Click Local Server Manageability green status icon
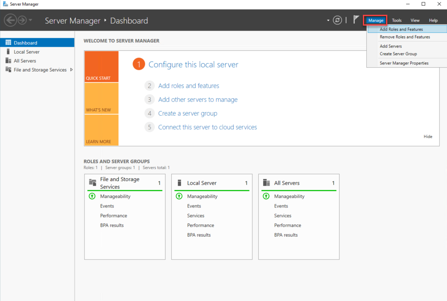Screen dimensions: 447x301 point(179,196)
